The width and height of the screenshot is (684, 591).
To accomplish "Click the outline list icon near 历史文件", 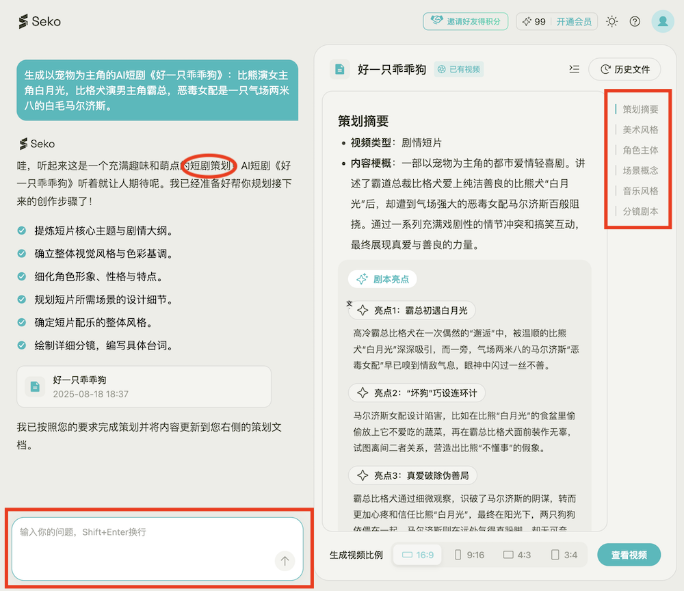I will tap(574, 69).
